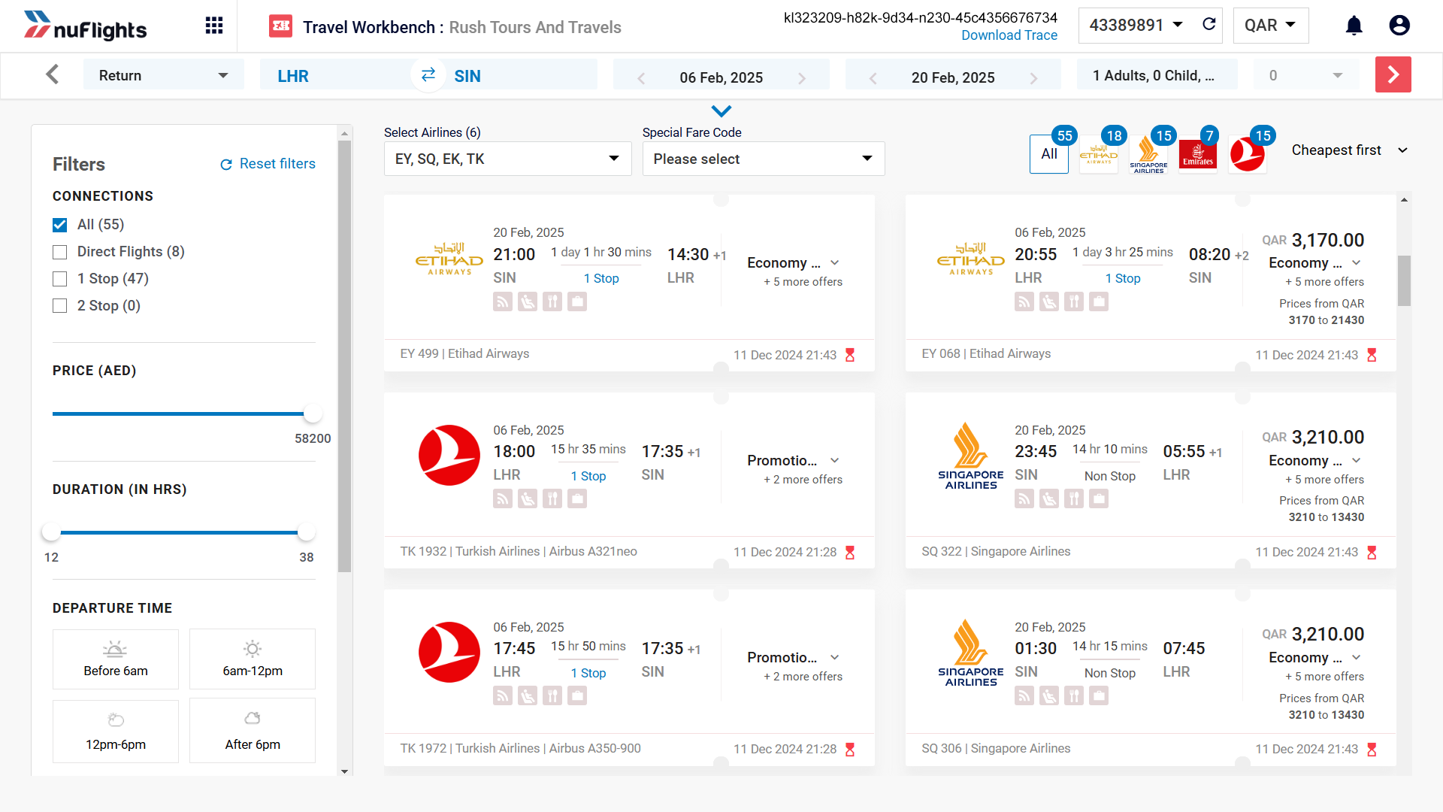Image resolution: width=1443 pixels, height=812 pixels.
Task: Check Direct Flights (8) filter
Action: point(60,252)
